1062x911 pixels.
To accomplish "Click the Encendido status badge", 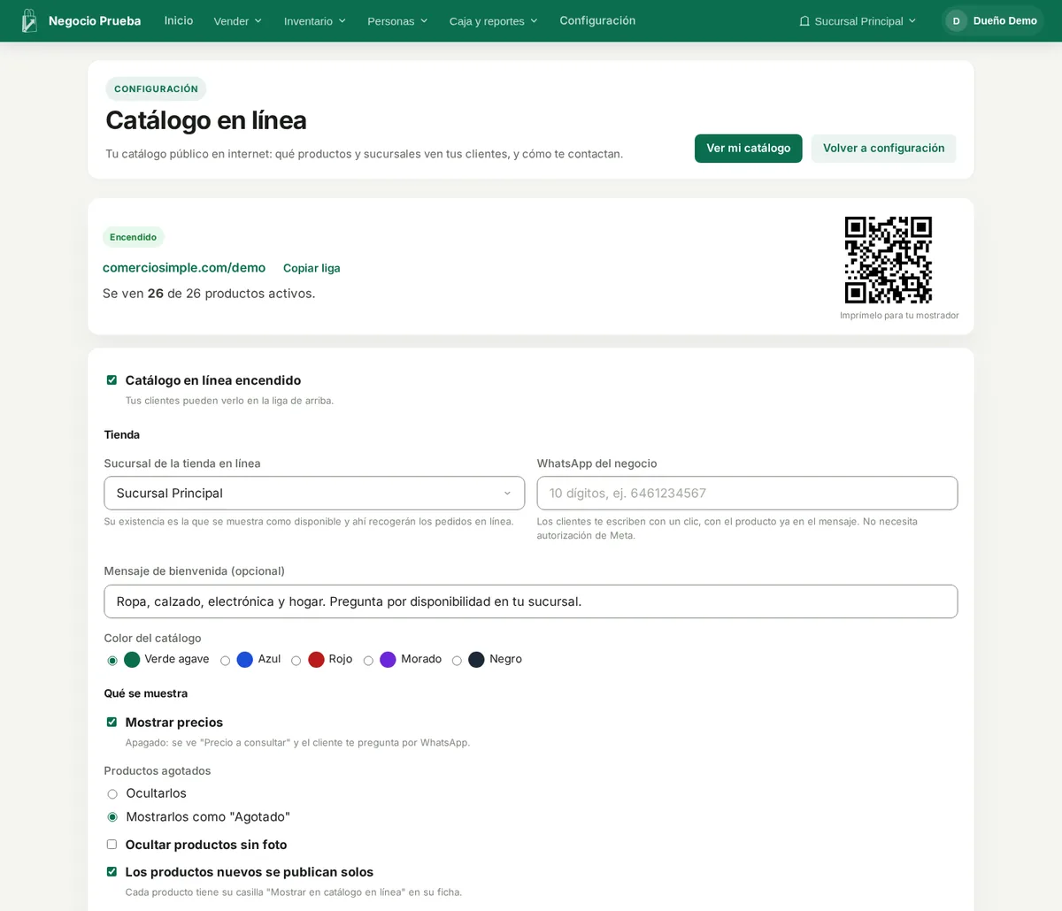I will tap(134, 237).
